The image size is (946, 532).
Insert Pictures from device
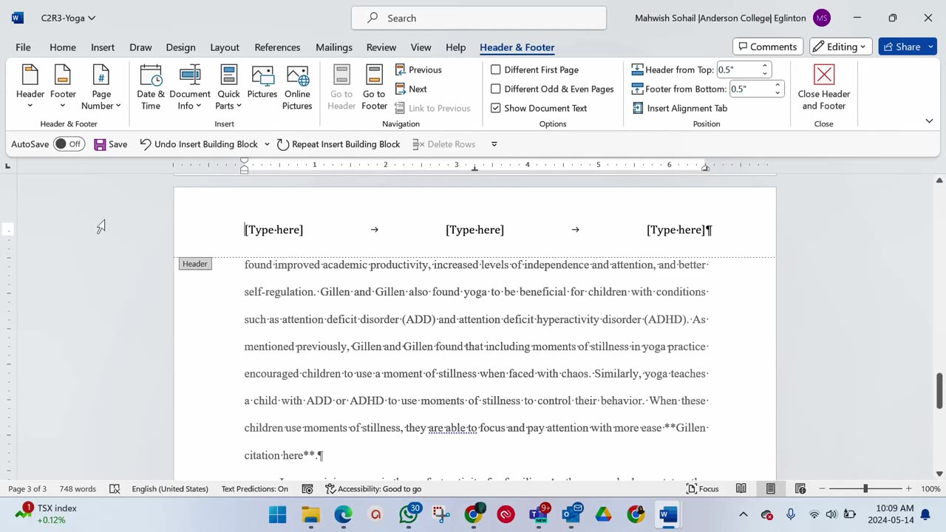click(x=262, y=83)
